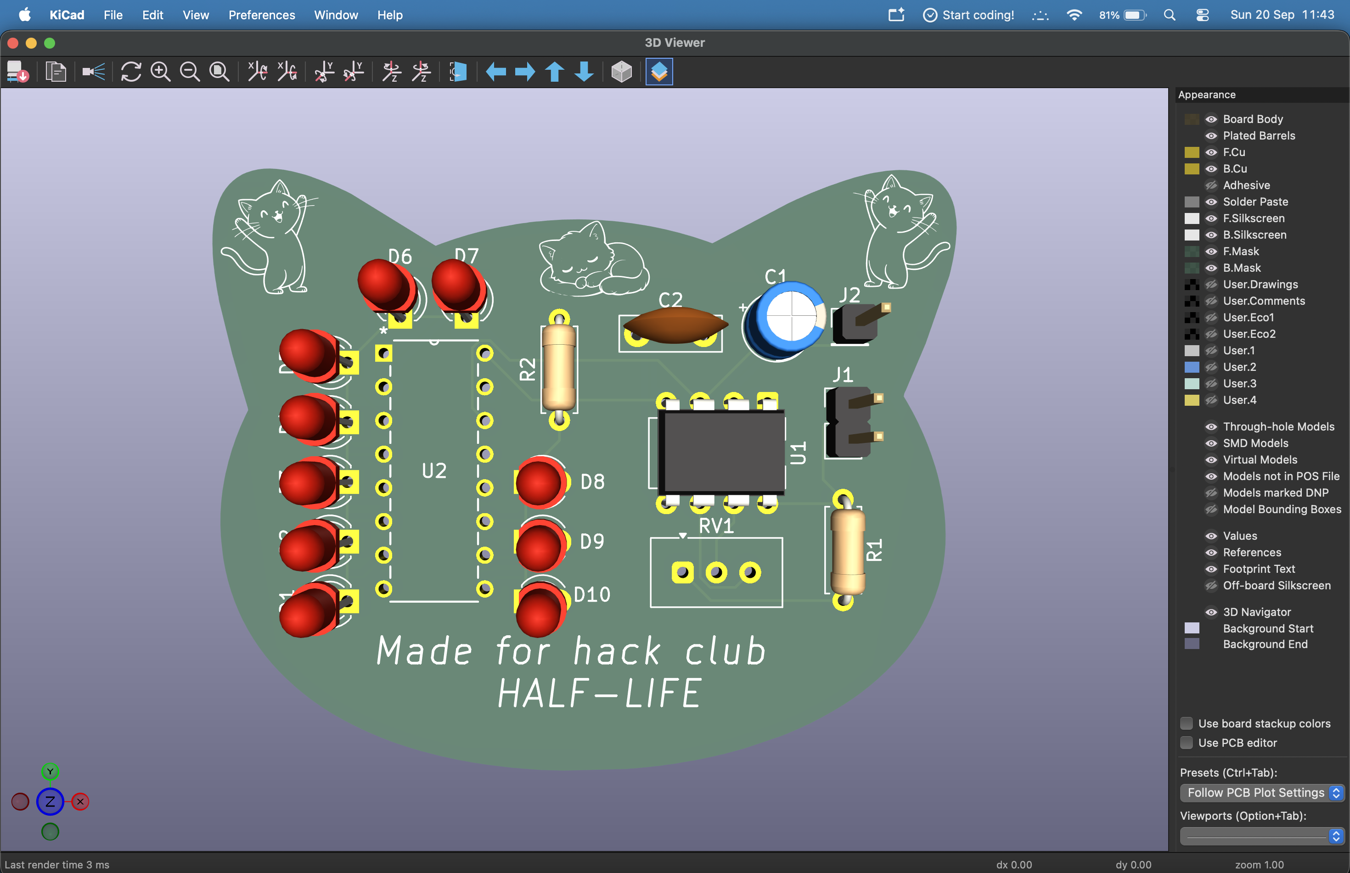Open the Edit menu

(x=152, y=15)
